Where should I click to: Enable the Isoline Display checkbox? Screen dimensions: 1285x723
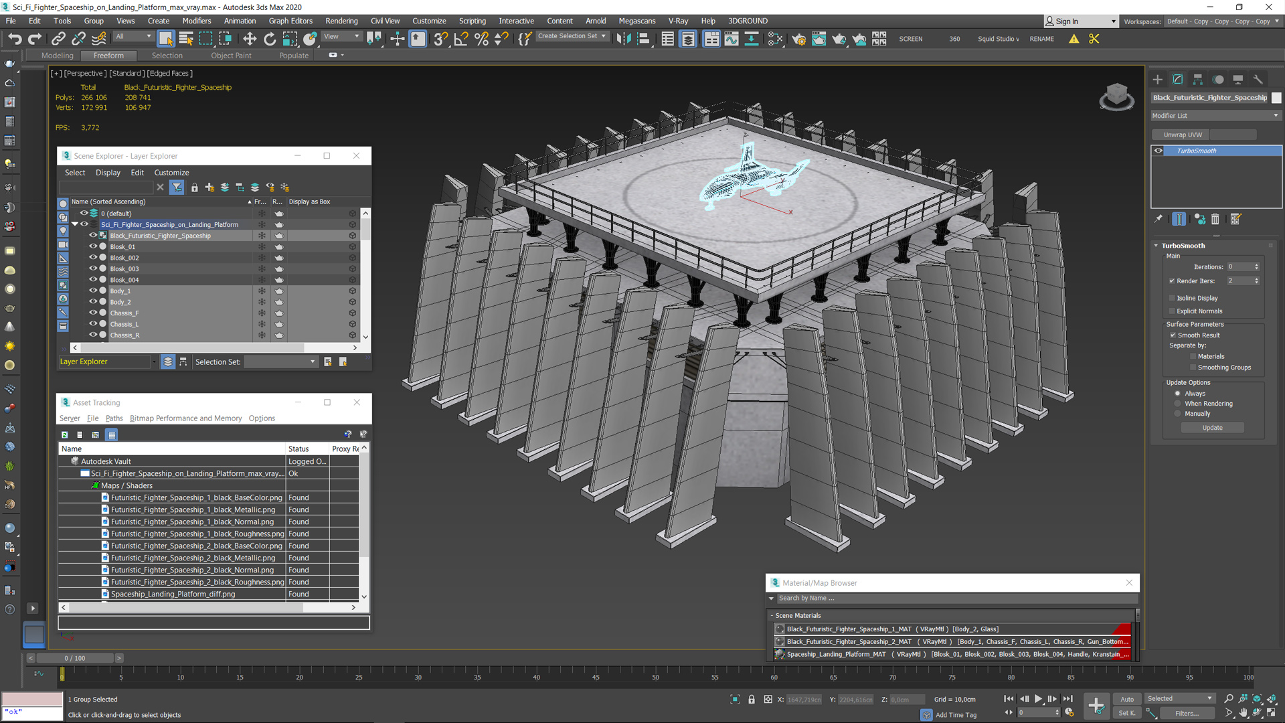[1172, 298]
